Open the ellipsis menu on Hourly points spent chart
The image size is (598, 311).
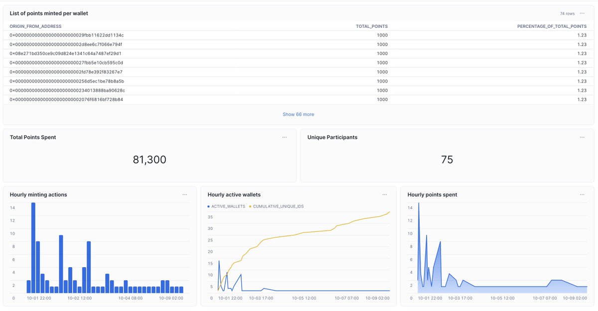(x=582, y=195)
